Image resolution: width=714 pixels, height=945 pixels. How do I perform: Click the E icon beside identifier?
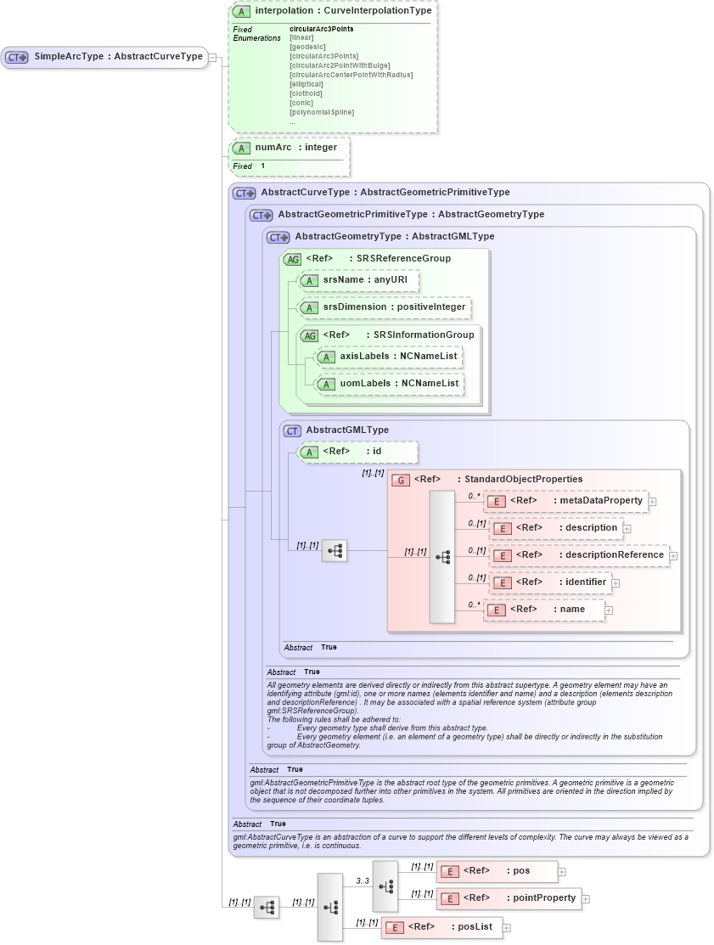coord(503,582)
